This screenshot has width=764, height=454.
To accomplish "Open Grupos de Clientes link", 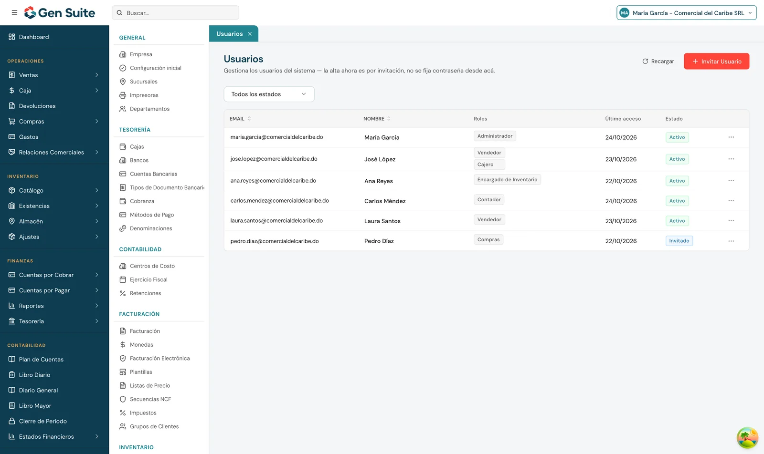I will pos(154,427).
